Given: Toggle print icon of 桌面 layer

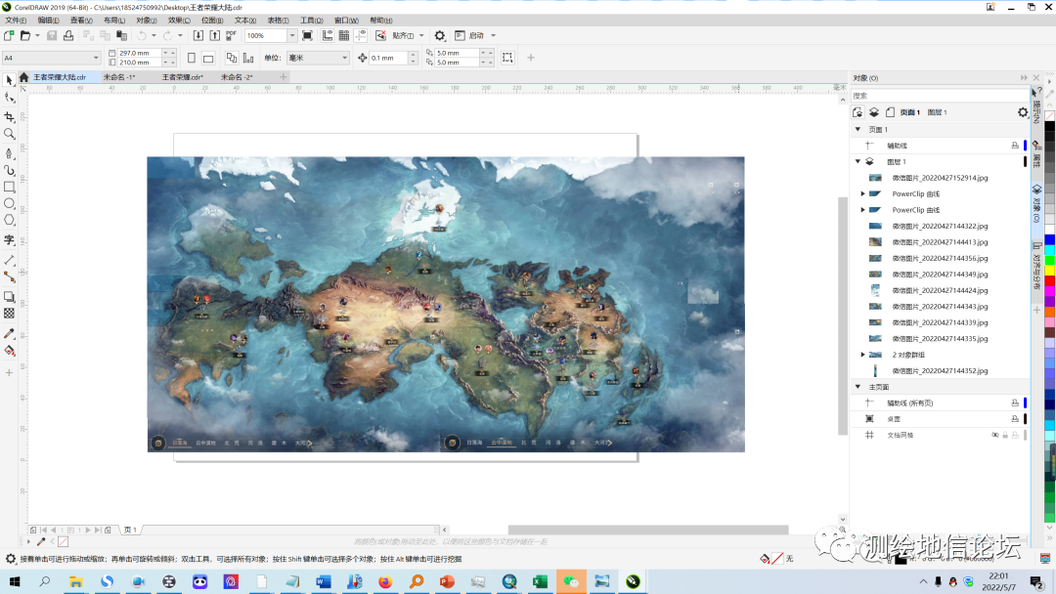Looking at the screenshot, I should tap(1015, 419).
